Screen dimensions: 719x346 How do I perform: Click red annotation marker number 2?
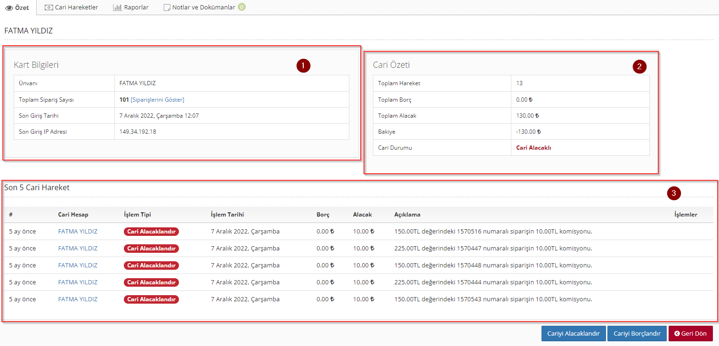tap(639, 66)
